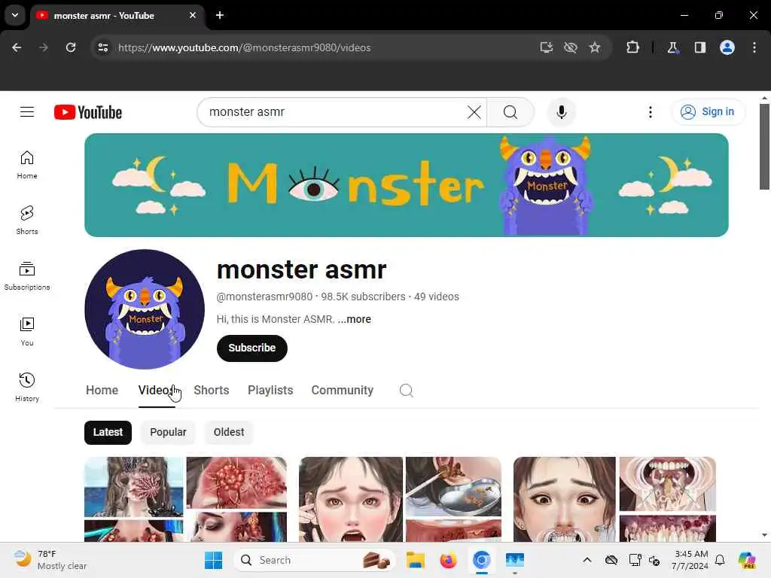Click the page vertical scrollbar thumb
Viewport: 771px width, 578px height.
point(764,147)
